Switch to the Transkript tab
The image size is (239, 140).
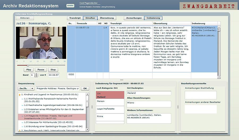[x=75, y=18]
